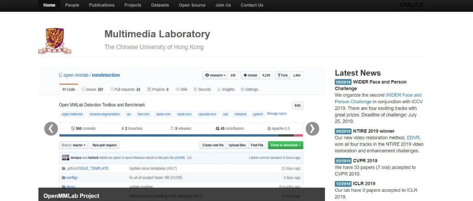Go to previous slide with left arrow
The image size is (473, 201).
[51, 129]
